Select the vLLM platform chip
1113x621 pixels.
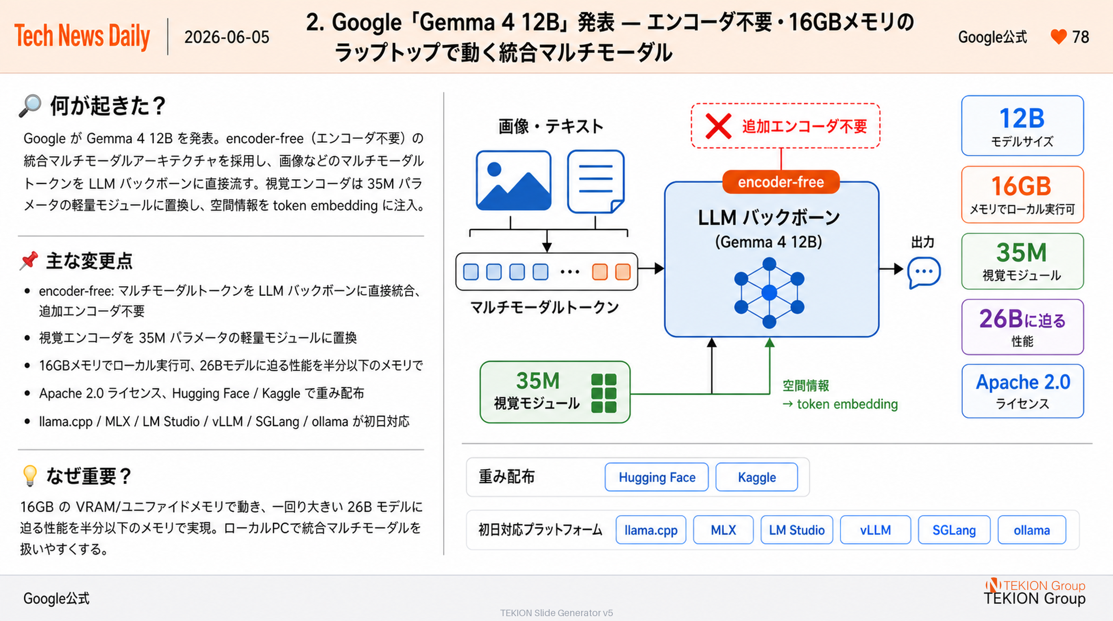point(875,530)
